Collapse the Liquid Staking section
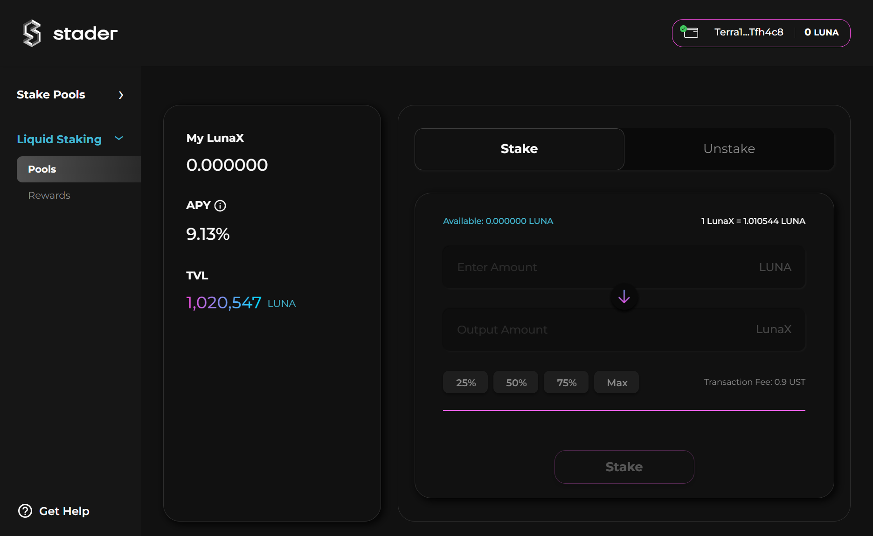This screenshot has height=536, width=873. point(118,139)
